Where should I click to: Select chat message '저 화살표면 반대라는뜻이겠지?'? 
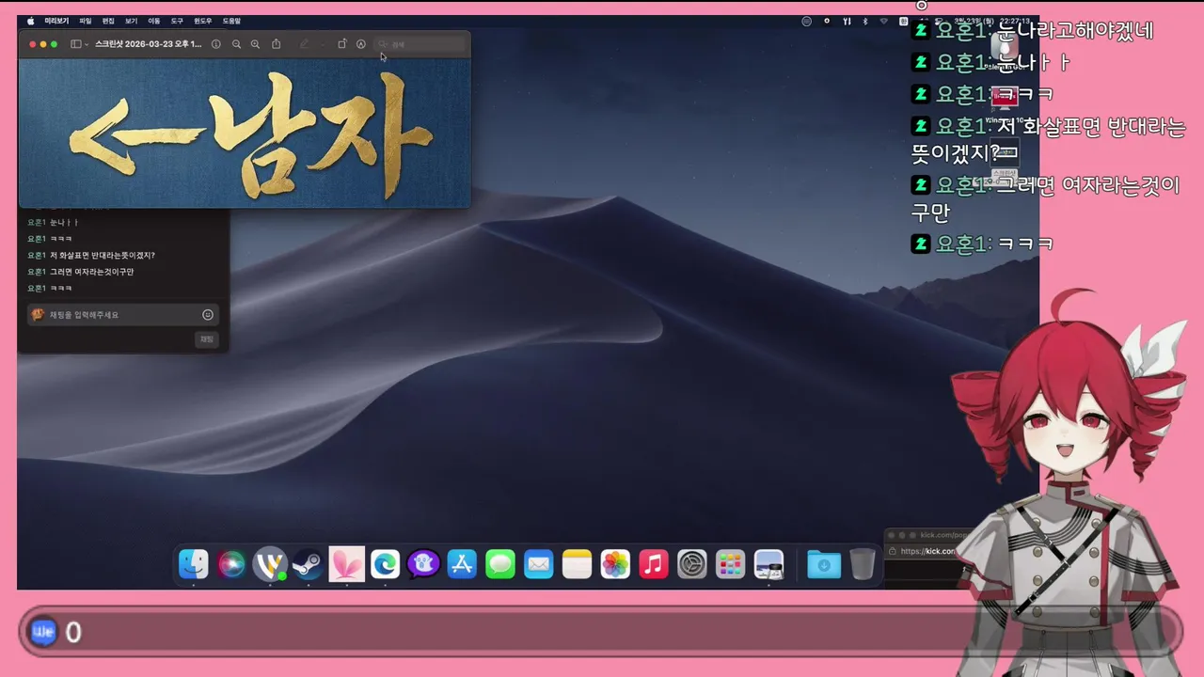coord(103,256)
